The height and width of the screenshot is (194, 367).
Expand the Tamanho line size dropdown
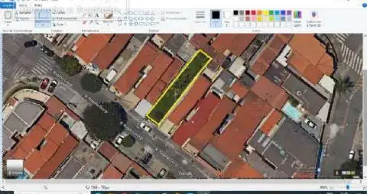200,18
